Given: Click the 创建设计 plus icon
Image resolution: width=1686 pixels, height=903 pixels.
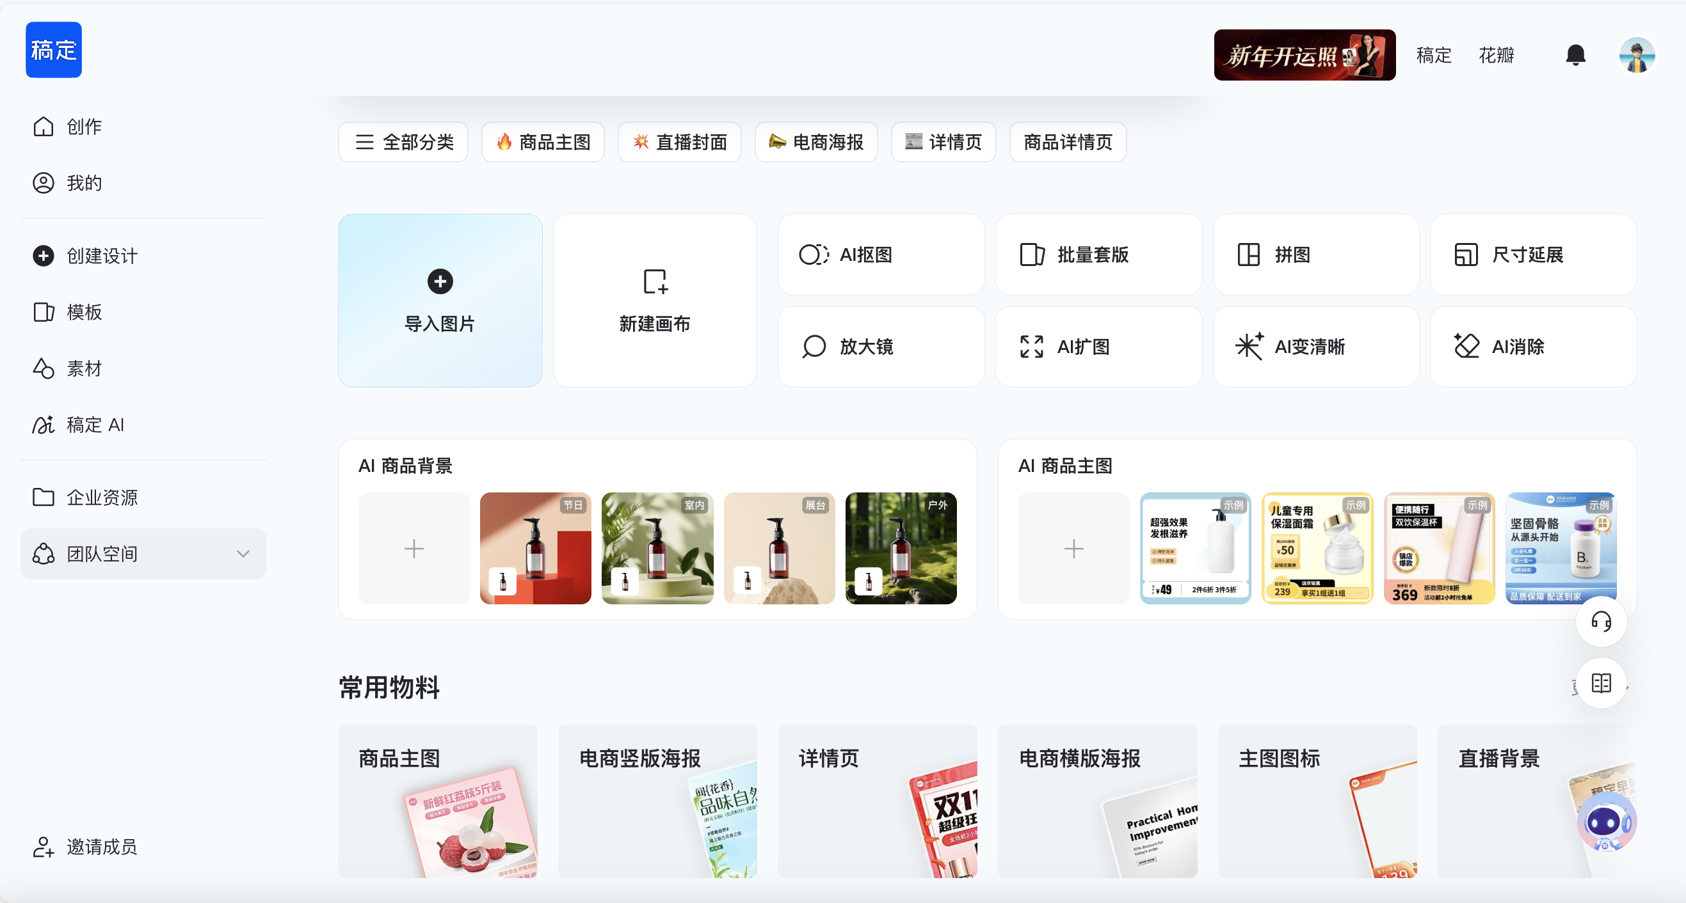Looking at the screenshot, I should [43, 256].
